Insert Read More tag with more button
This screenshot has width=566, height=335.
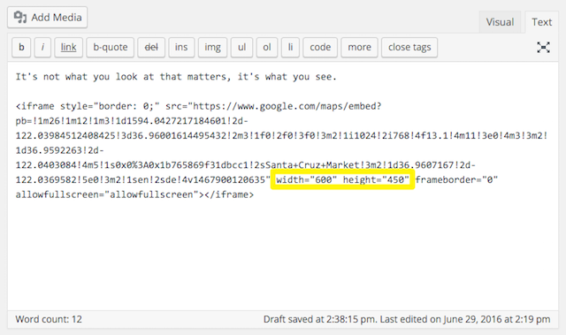tap(360, 47)
